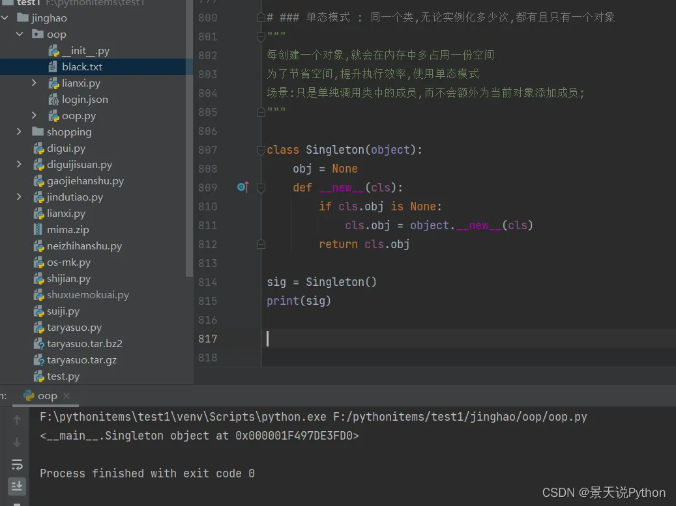Expand the jindutiao.py node

[20, 197]
